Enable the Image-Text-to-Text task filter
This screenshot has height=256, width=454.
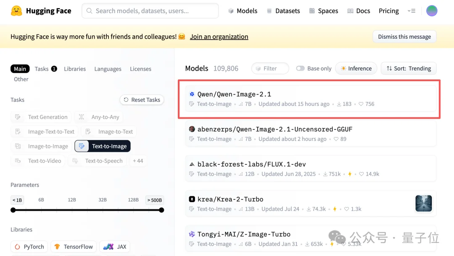pyautogui.click(x=45, y=132)
